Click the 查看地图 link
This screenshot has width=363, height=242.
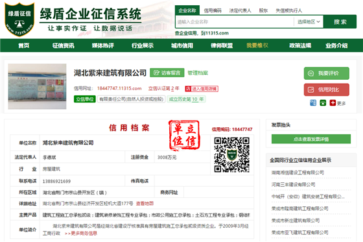[145, 204]
